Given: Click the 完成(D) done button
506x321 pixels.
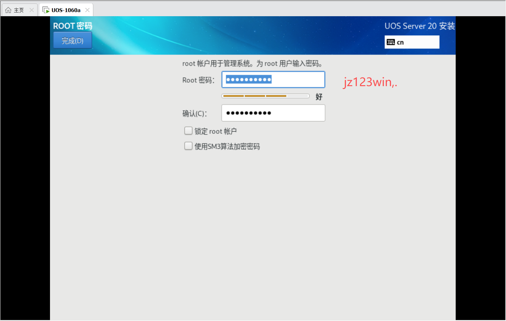Looking at the screenshot, I should pyautogui.click(x=73, y=40).
